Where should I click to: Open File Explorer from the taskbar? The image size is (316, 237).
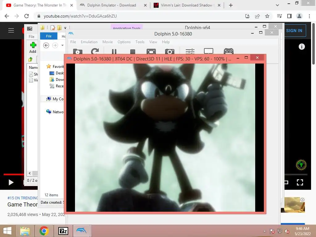point(25,231)
